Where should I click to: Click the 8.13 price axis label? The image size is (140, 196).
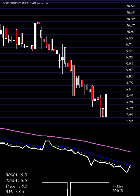129,108
